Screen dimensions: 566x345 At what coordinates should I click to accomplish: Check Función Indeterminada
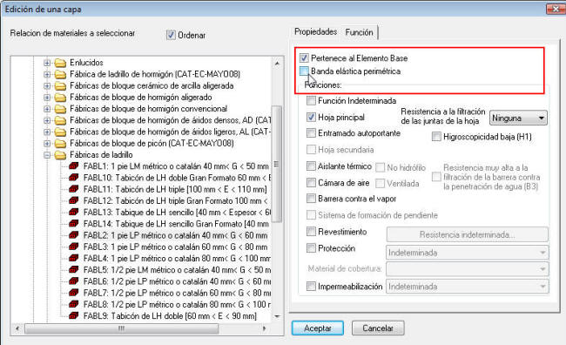click(311, 100)
